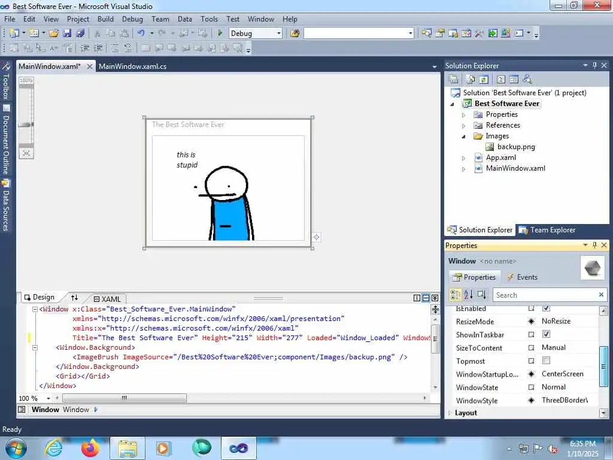613x460 pixels.
Task: Open the Build menu
Action: point(105,19)
